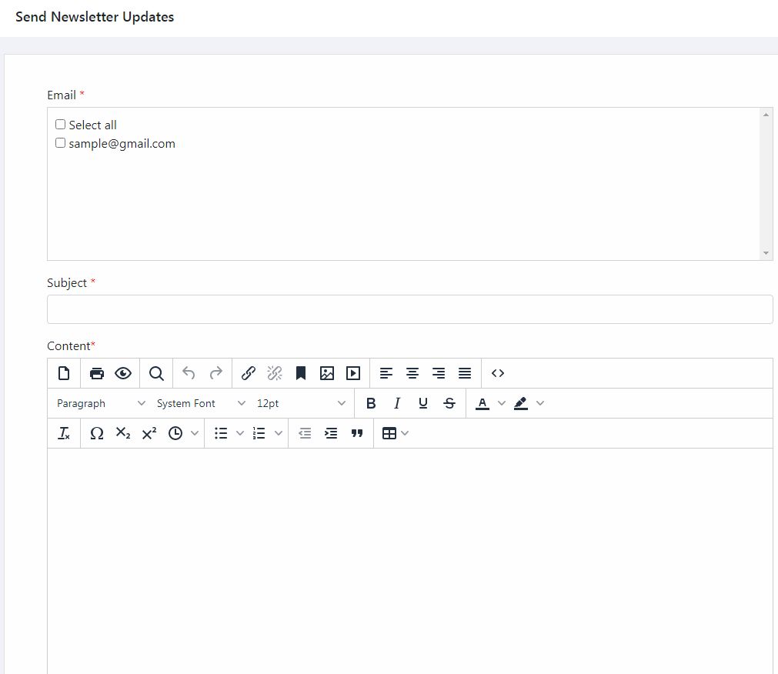Expand the Paragraph format dropdown

[x=101, y=403]
